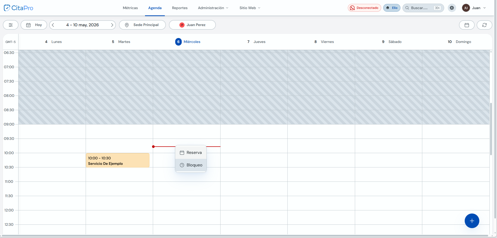497x238 pixels.
Task: Click the 7 Jueves day header
Action: [256, 42]
